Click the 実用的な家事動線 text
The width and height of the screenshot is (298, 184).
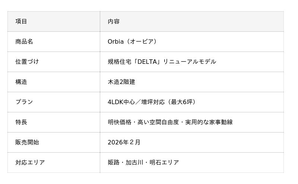point(209,122)
